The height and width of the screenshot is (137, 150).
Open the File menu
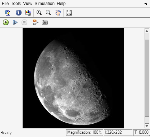[5, 4]
